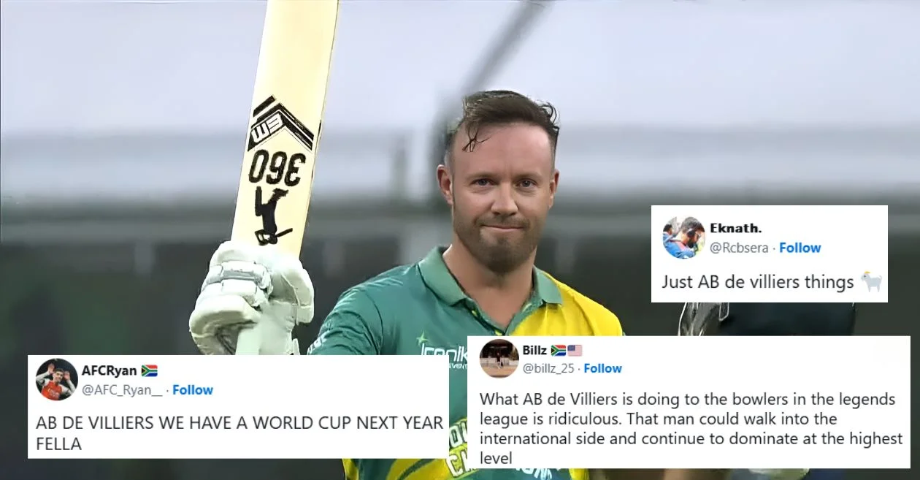This screenshot has height=480, width=920.
Task: Click the South Africa flag next to Billz
Action: 559,350
